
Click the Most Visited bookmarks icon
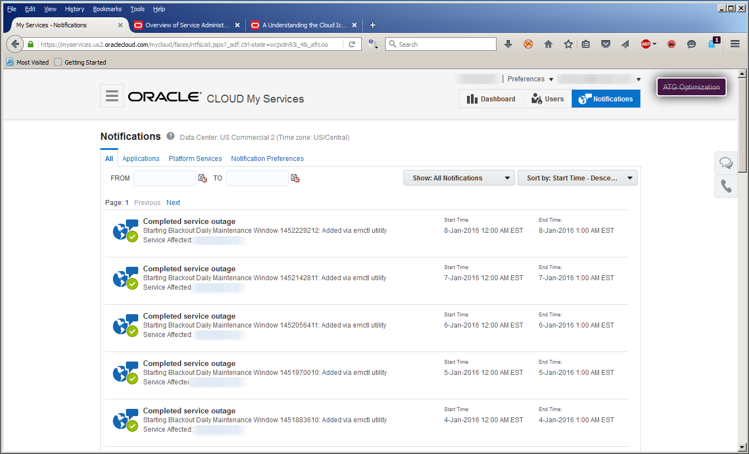click(9, 62)
